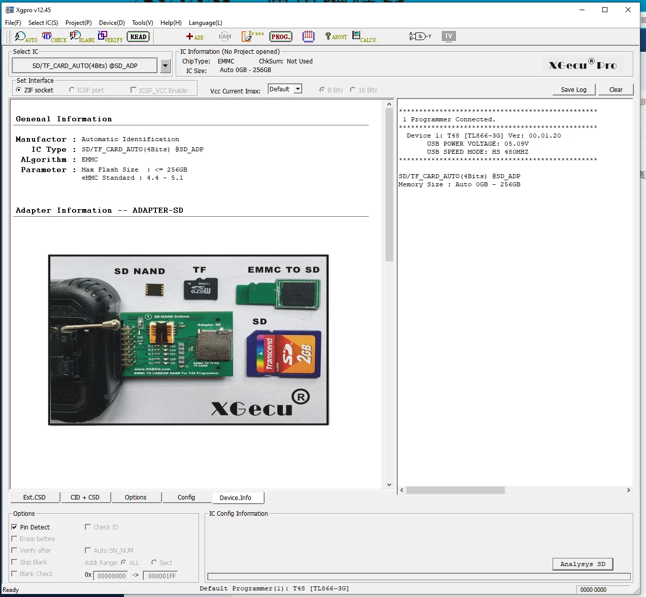
Task: Open the Project(P) menu
Action: point(79,23)
